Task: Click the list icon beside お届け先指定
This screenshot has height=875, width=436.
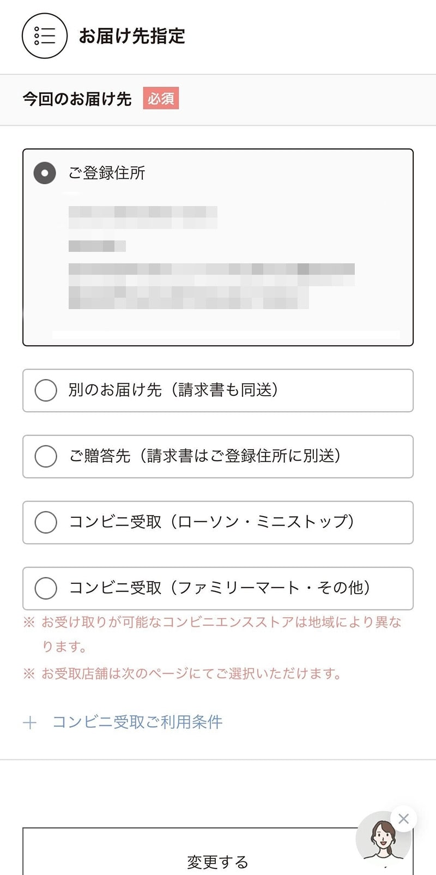Action: coord(45,36)
